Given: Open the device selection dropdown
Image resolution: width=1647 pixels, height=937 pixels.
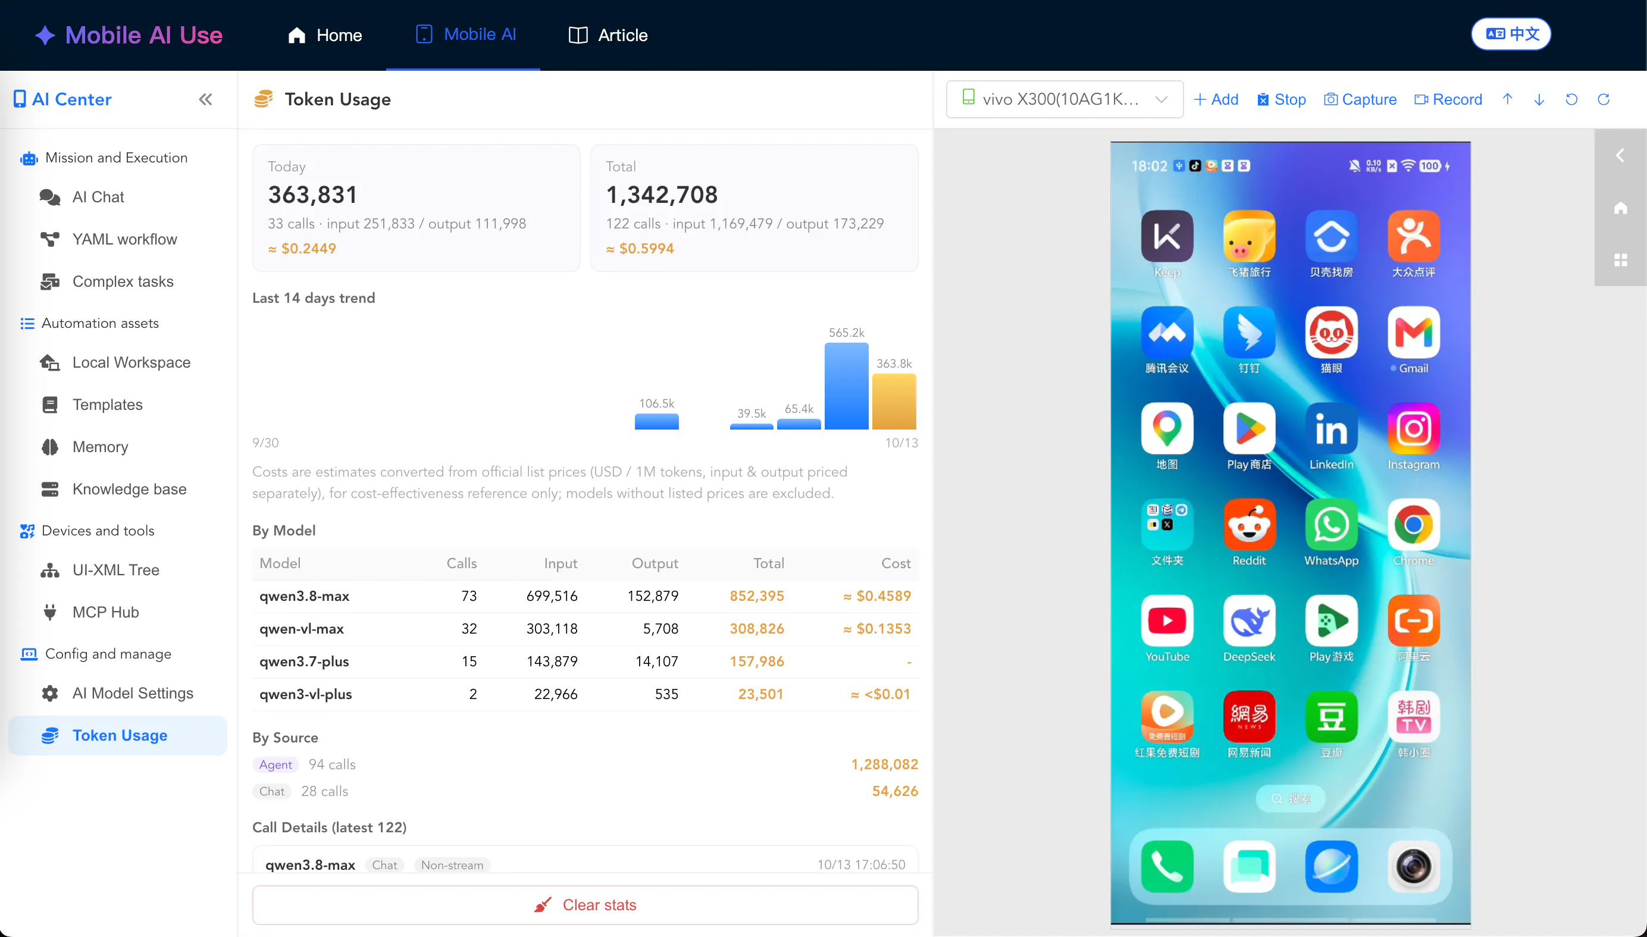Looking at the screenshot, I should 1064,99.
